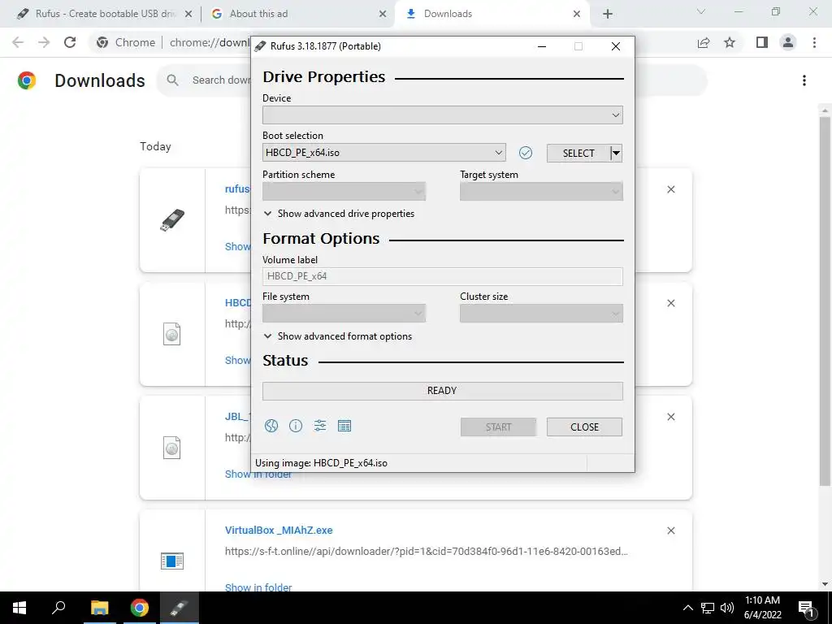Expand Show advanced format options

click(x=338, y=336)
